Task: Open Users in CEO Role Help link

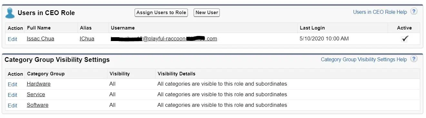Action: [380, 12]
